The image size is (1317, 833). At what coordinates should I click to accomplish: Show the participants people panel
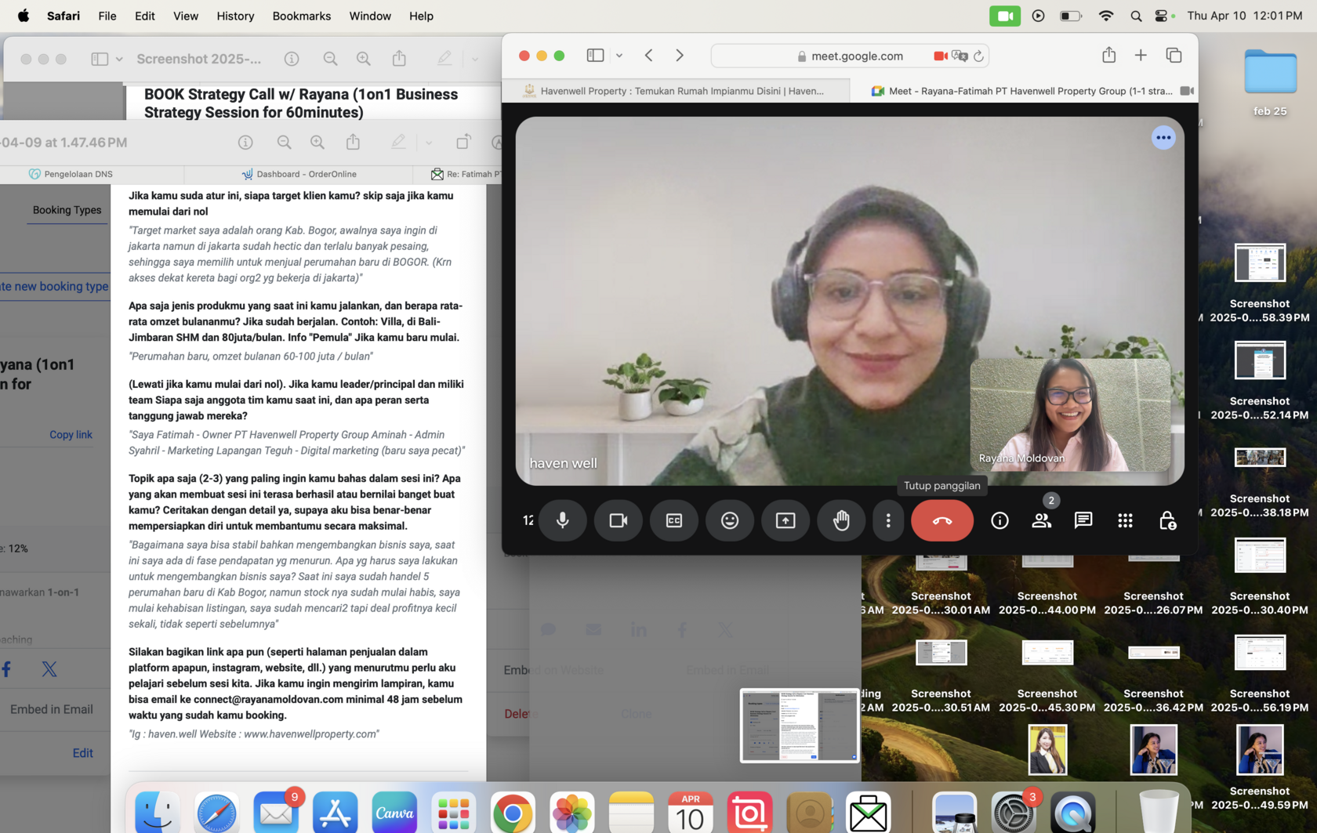coord(1042,520)
